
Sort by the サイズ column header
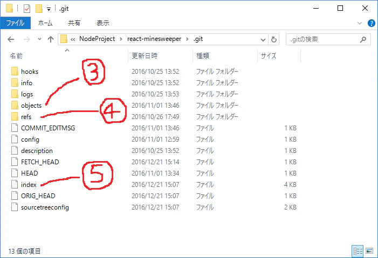click(x=269, y=56)
